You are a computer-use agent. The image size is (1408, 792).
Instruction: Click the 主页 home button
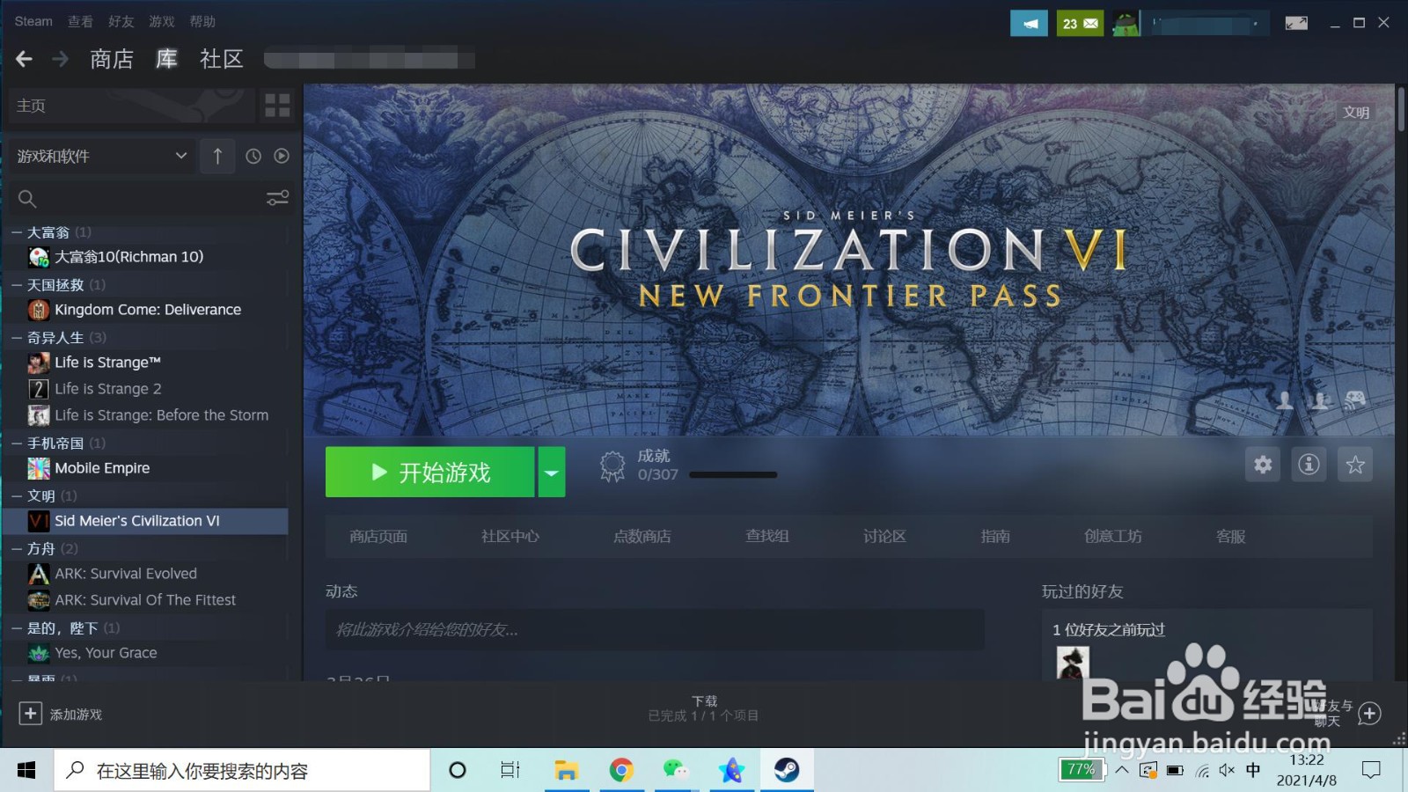(132, 106)
